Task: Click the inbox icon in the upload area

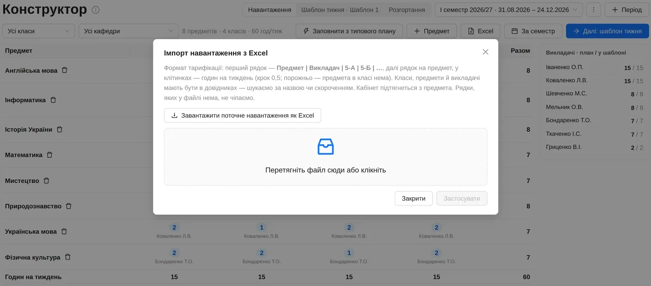Action: [x=326, y=147]
